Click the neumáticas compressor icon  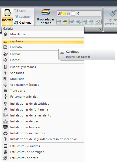coord(5,133)
